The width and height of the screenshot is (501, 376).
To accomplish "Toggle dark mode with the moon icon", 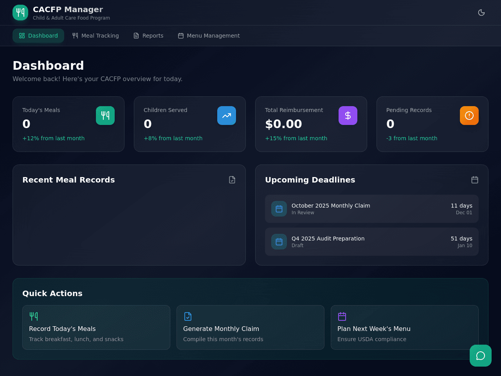I will tap(481, 13).
